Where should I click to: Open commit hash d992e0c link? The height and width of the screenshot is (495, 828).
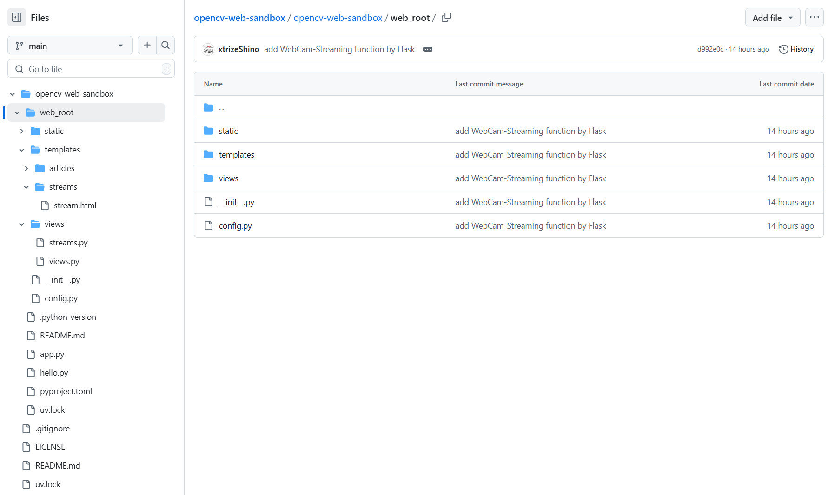710,49
